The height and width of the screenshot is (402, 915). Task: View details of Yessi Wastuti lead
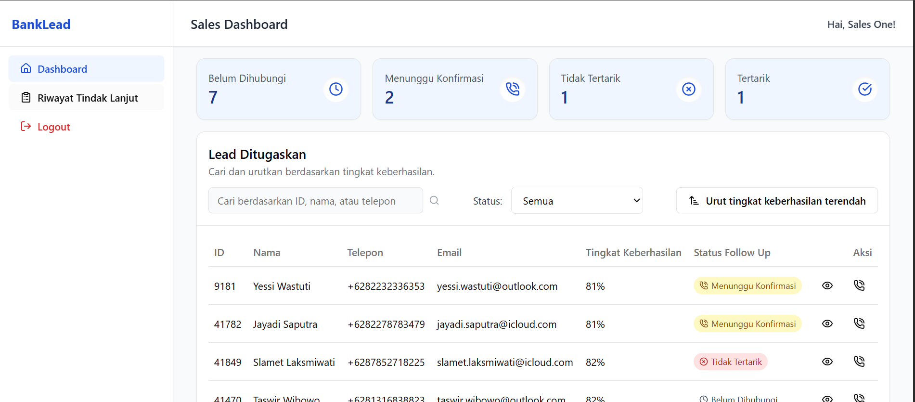point(827,285)
